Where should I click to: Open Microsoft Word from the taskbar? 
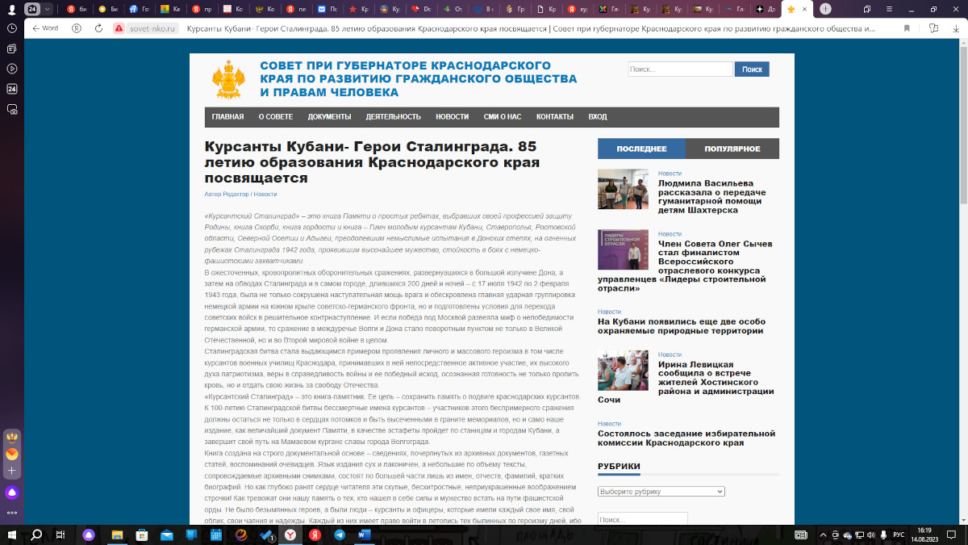coord(362,535)
